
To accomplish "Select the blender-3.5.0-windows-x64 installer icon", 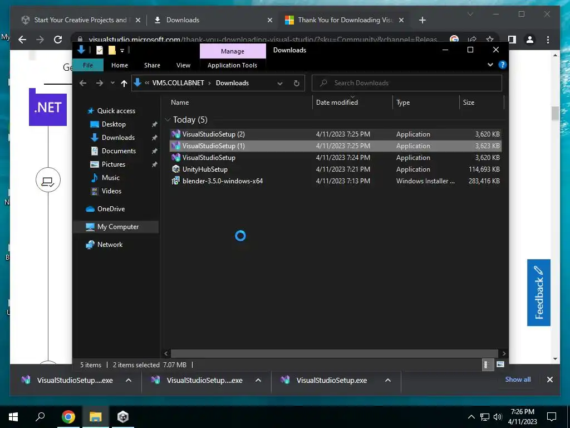I will [176, 181].
